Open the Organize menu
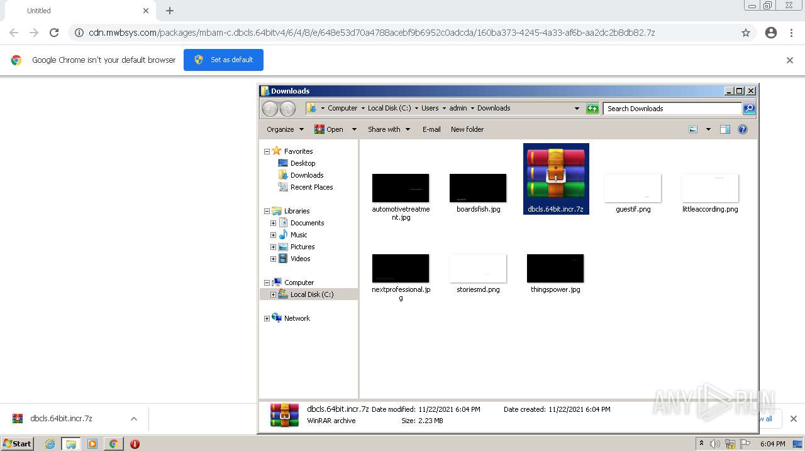 (x=285, y=129)
